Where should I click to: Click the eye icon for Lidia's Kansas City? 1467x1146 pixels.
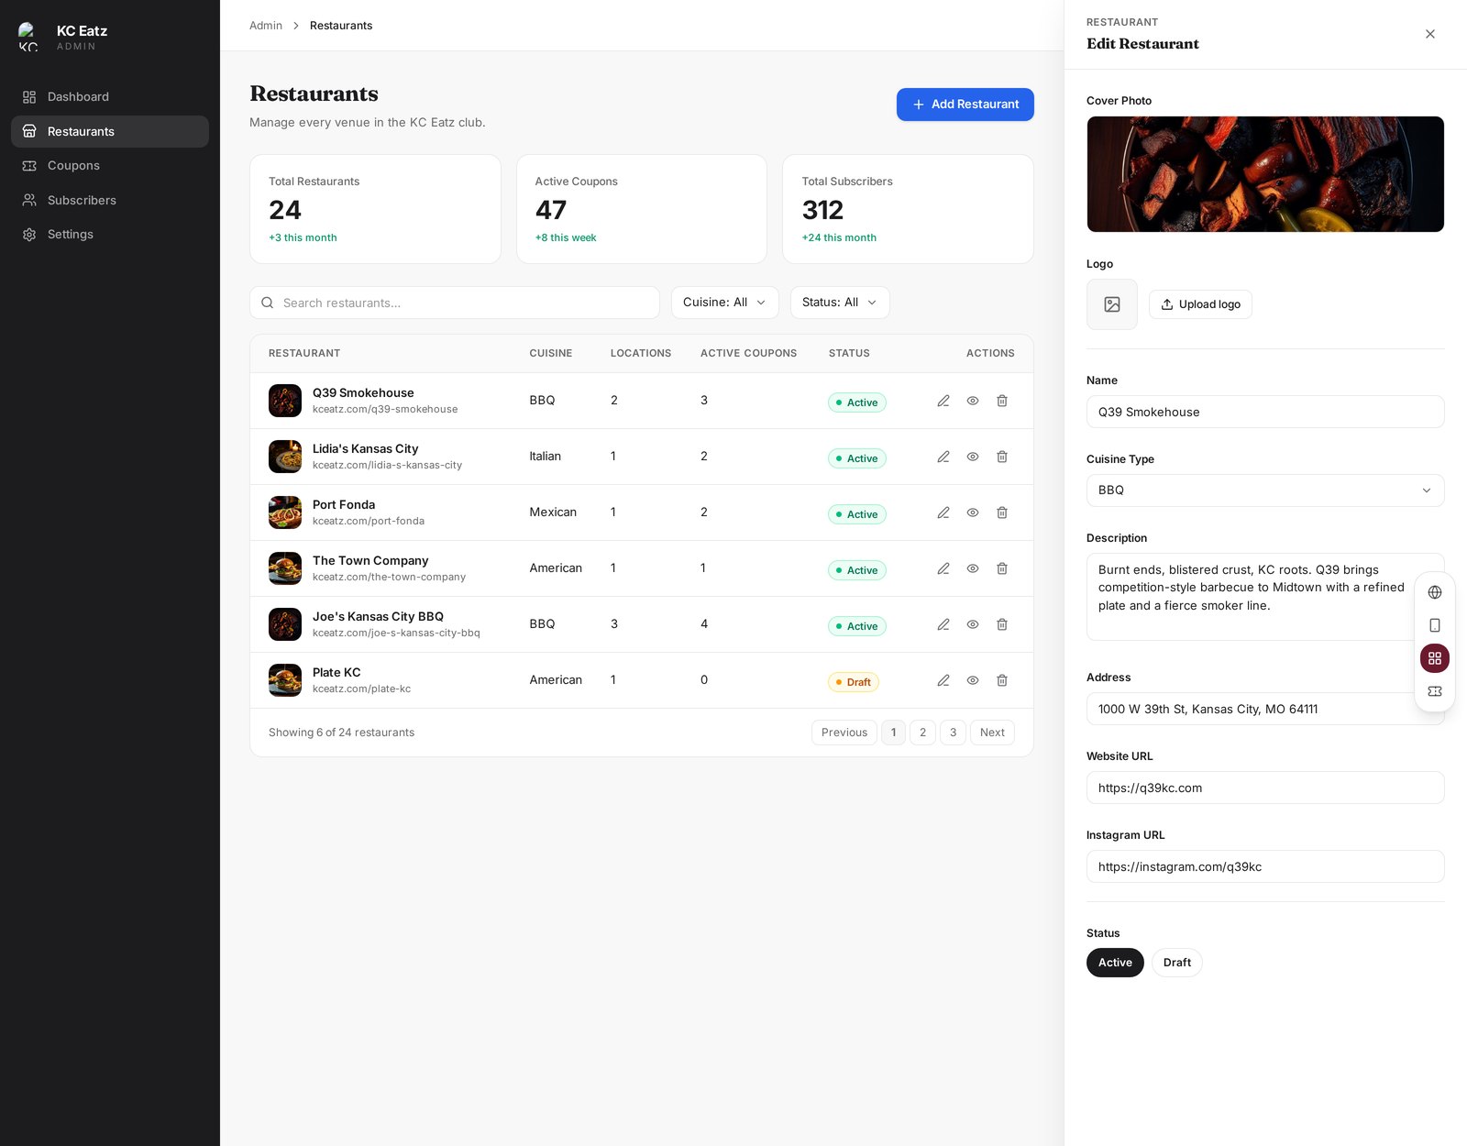tap(973, 457)
